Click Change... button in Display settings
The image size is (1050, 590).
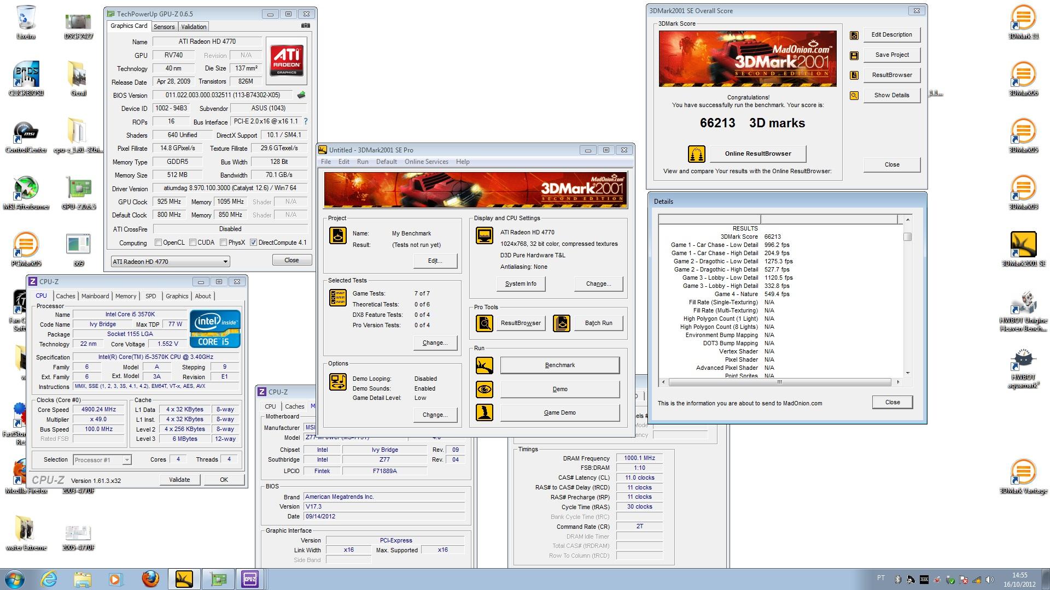click(x=599, y=284)
